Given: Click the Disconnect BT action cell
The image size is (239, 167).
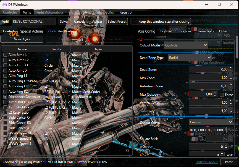Looking at the screenshot, I should [x=82, y=97].
